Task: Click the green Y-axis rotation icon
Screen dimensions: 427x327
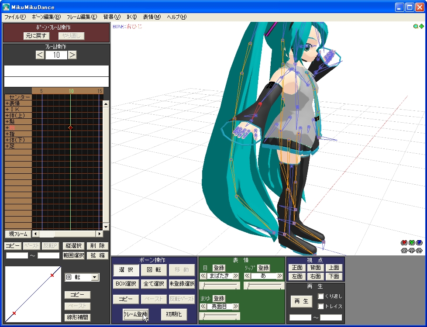Action: pyautogui.click(x=412, y=243)
